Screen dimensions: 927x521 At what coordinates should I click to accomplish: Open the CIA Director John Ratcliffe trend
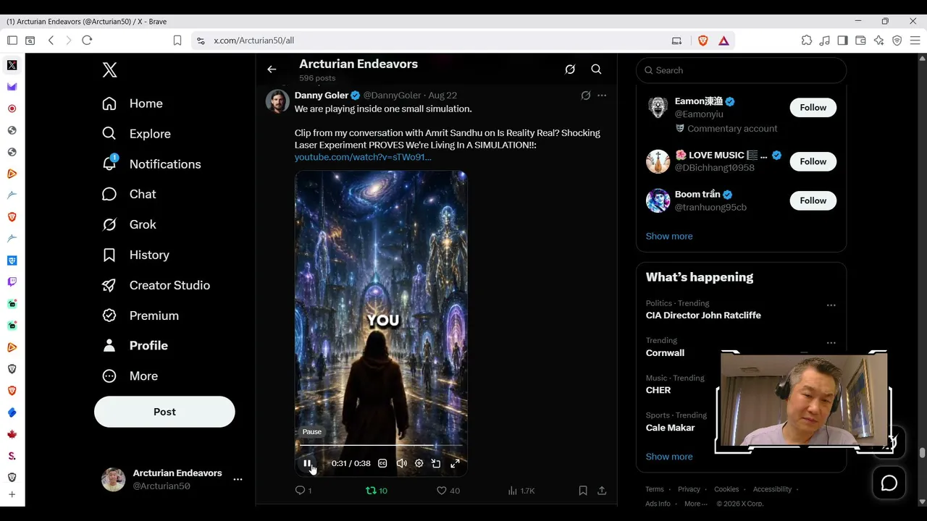point(703,315)
